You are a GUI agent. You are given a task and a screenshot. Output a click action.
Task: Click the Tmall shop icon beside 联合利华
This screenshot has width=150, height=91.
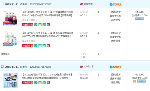[81, 4]
